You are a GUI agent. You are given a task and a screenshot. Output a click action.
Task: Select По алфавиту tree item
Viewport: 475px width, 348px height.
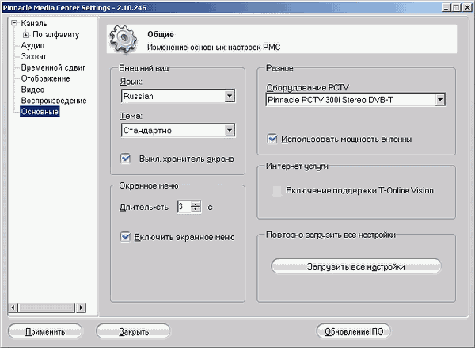coord(55,35)
